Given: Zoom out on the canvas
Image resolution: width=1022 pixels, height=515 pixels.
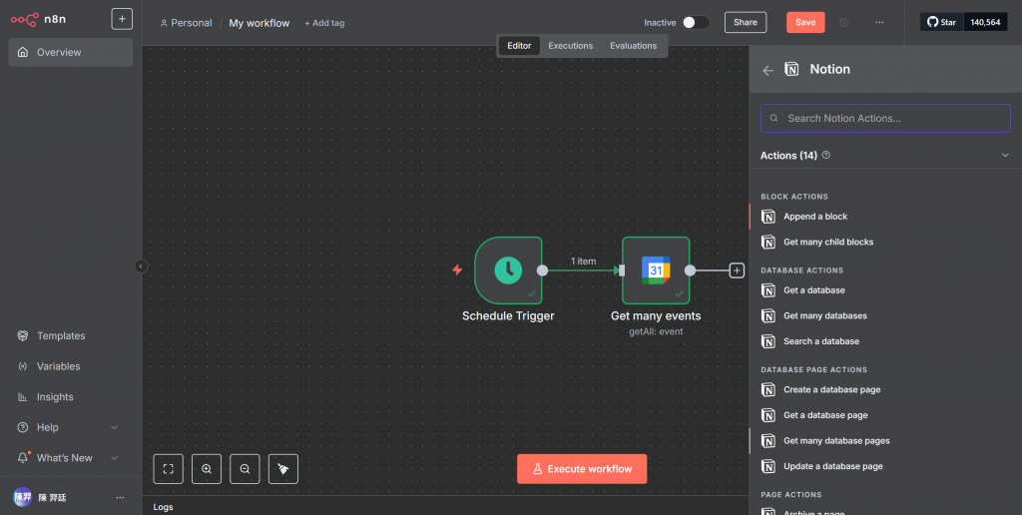Looking at the screenshot, I should tap(246, 469).
